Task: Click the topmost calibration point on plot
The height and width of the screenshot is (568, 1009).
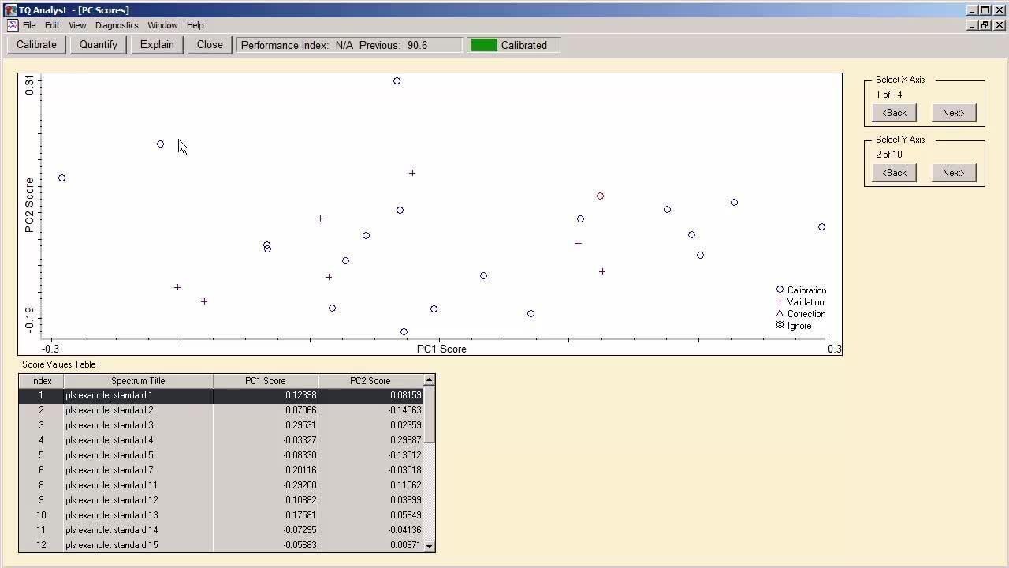Action: [397, 80]
